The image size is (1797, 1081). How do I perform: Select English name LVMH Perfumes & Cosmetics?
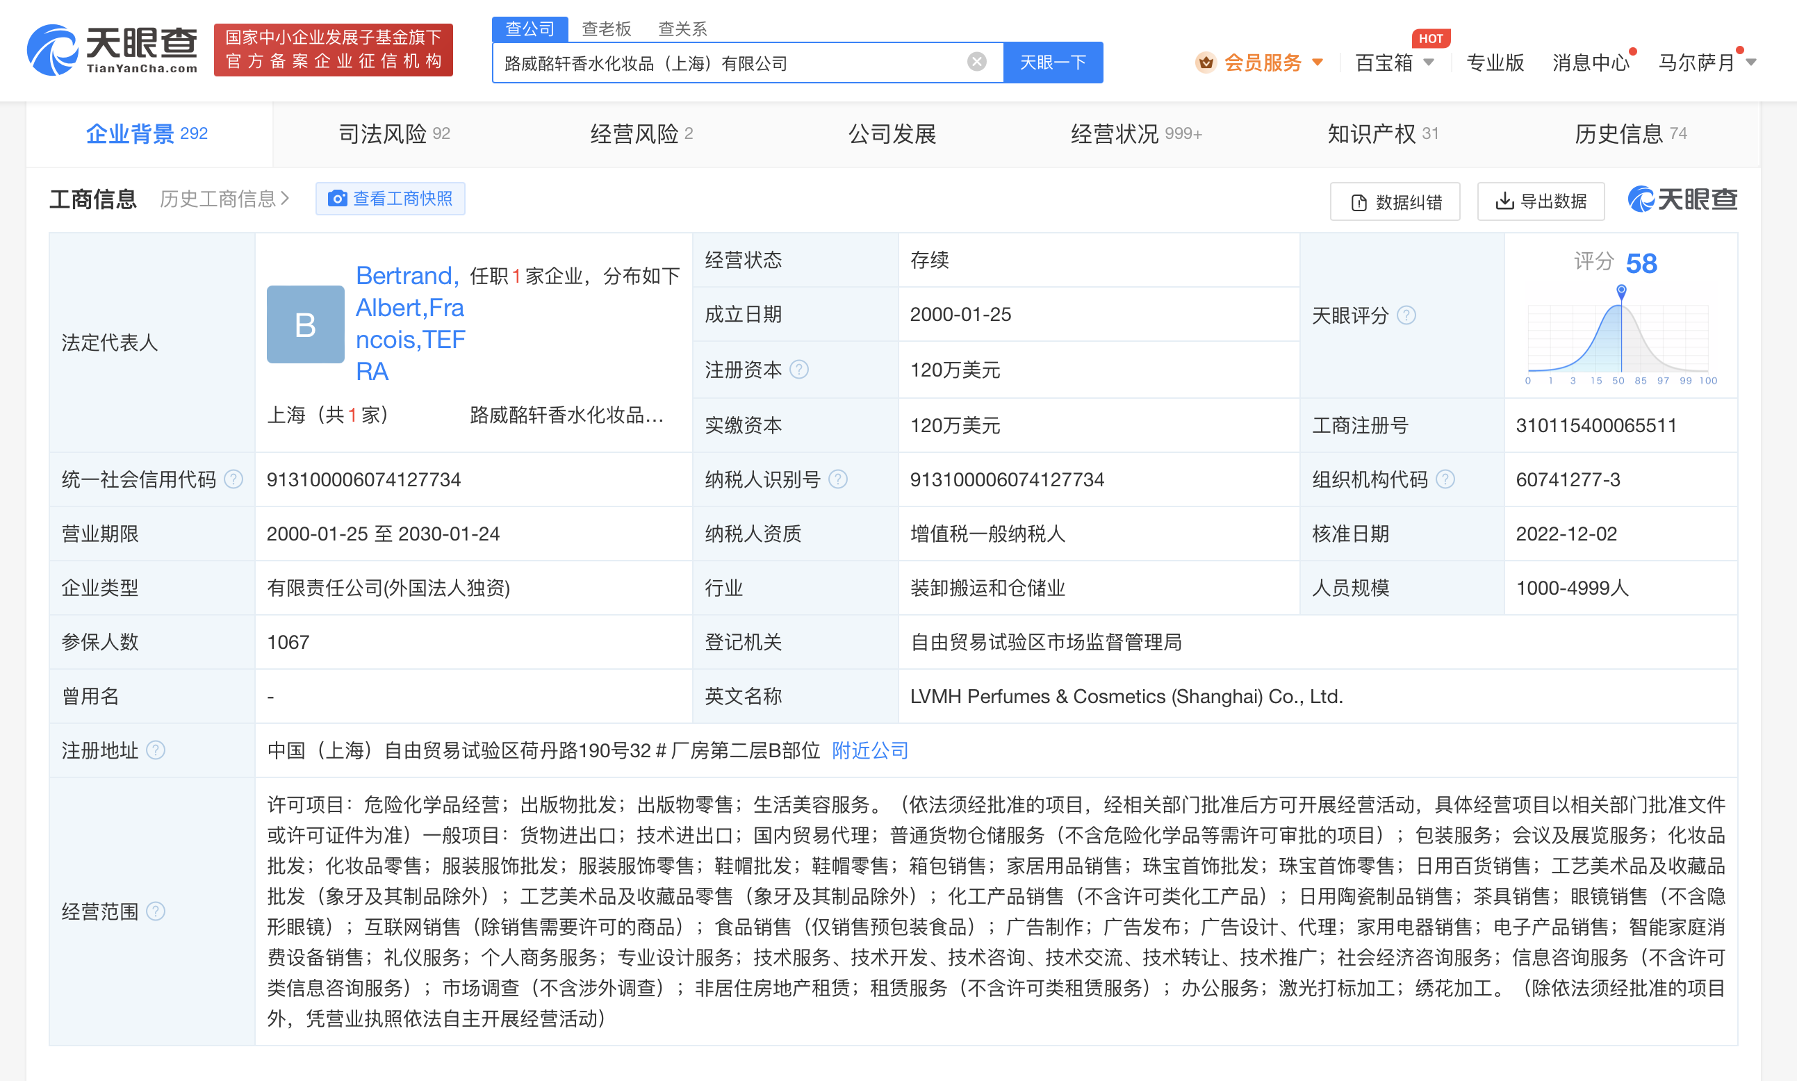pos(1126,696)
